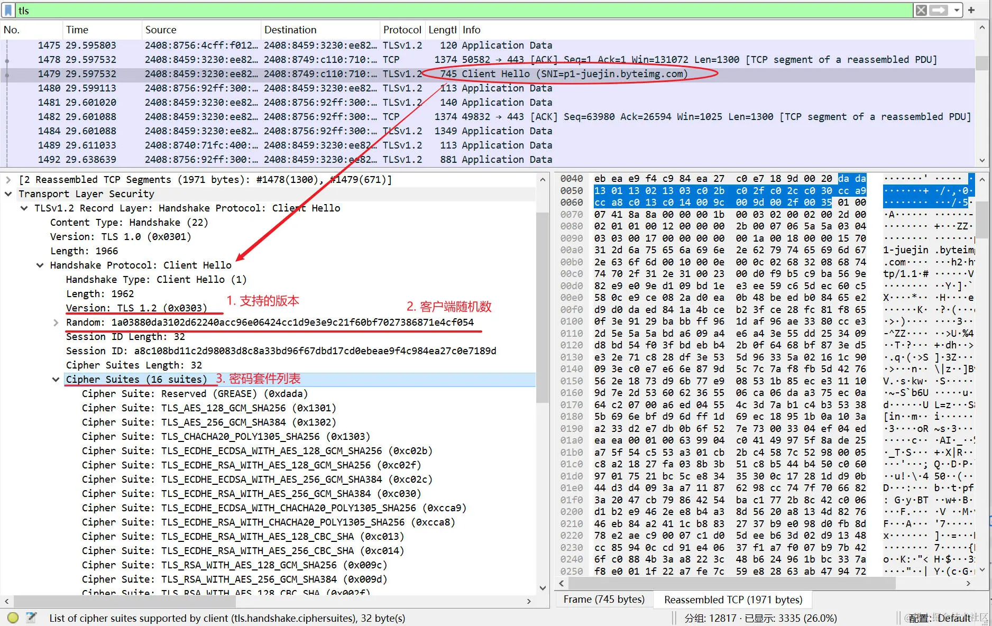This screenshot has height=626, width=992.
Task: Select packet 1492 with length 881
Action: pyautogui.click(x=488, y=160)
